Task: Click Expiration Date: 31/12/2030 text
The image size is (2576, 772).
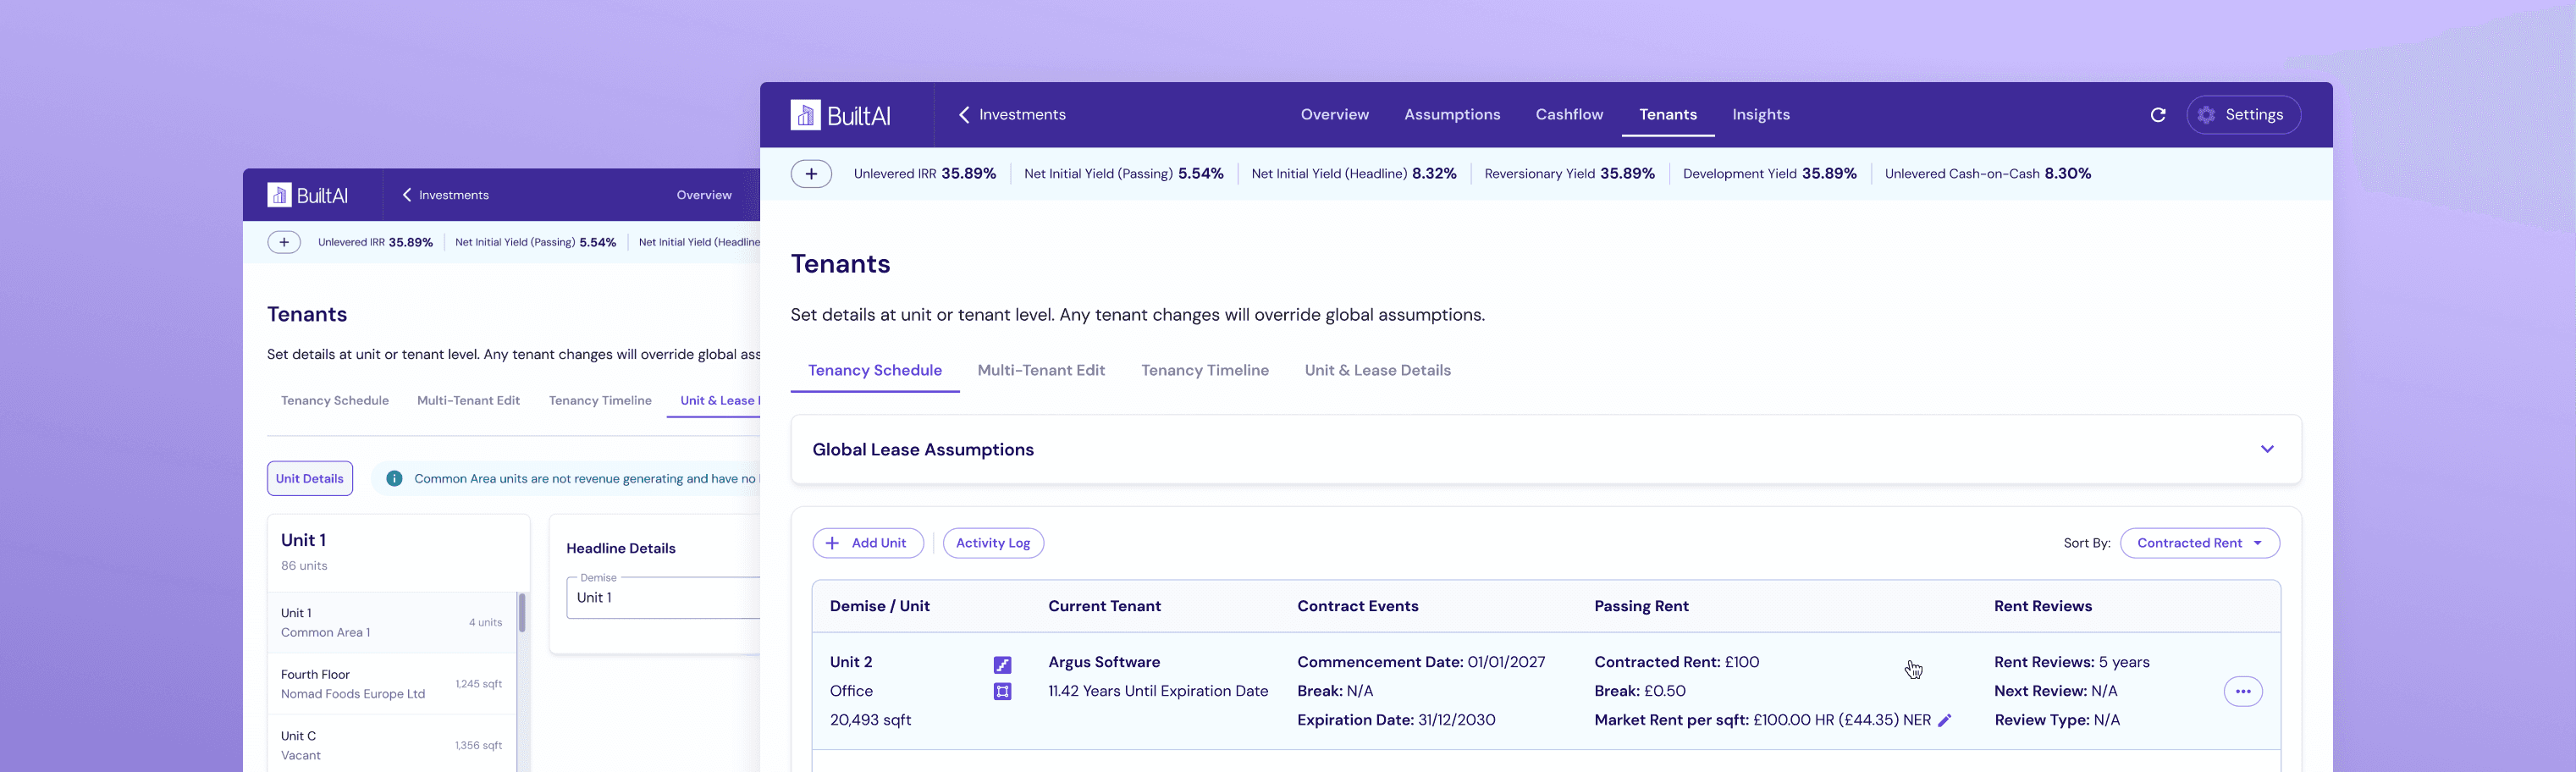Action: (1396, 720)
